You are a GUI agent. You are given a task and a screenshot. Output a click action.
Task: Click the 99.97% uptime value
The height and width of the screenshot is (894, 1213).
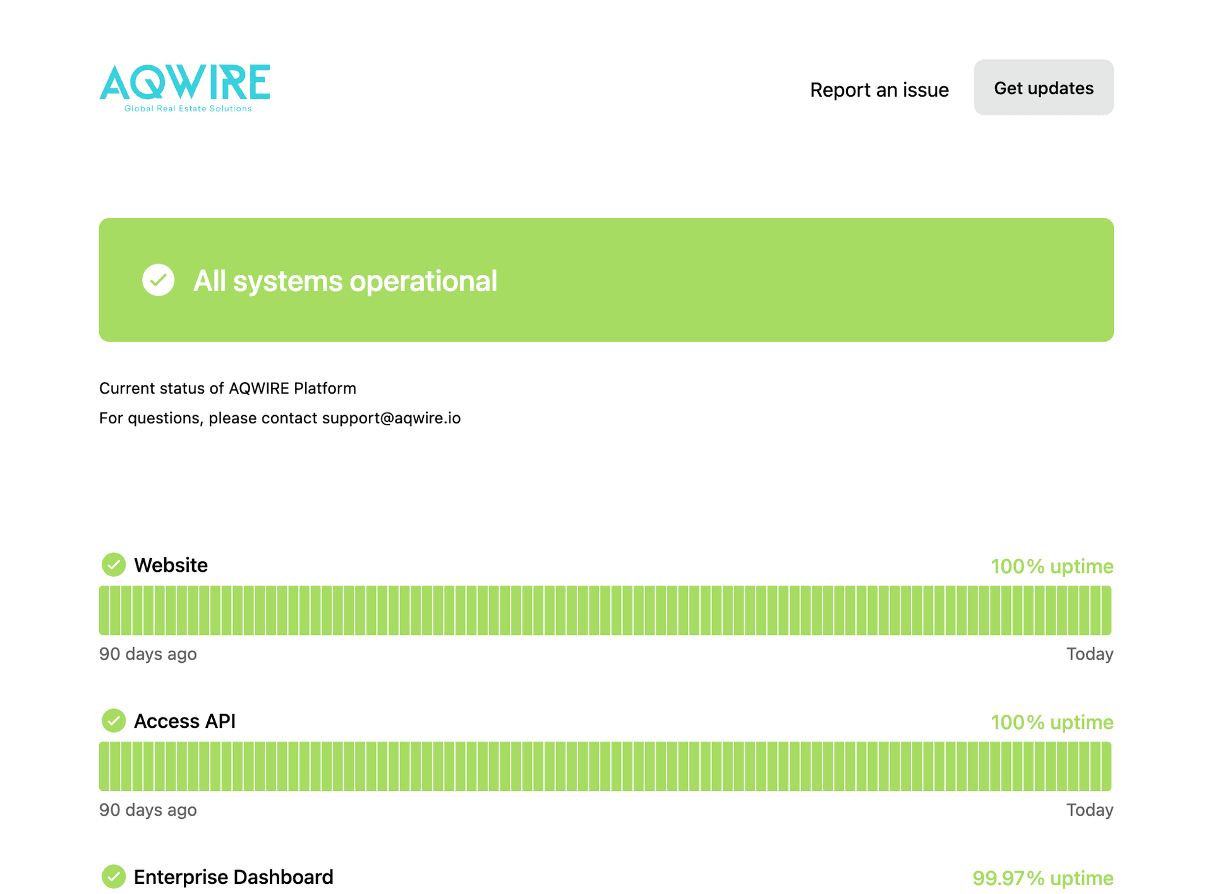pos(1042,878)
